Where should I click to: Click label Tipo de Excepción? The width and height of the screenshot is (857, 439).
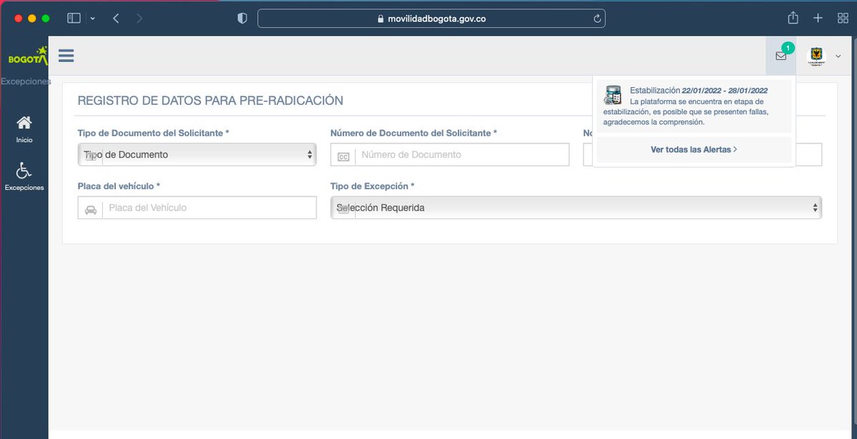coord(372,186)
